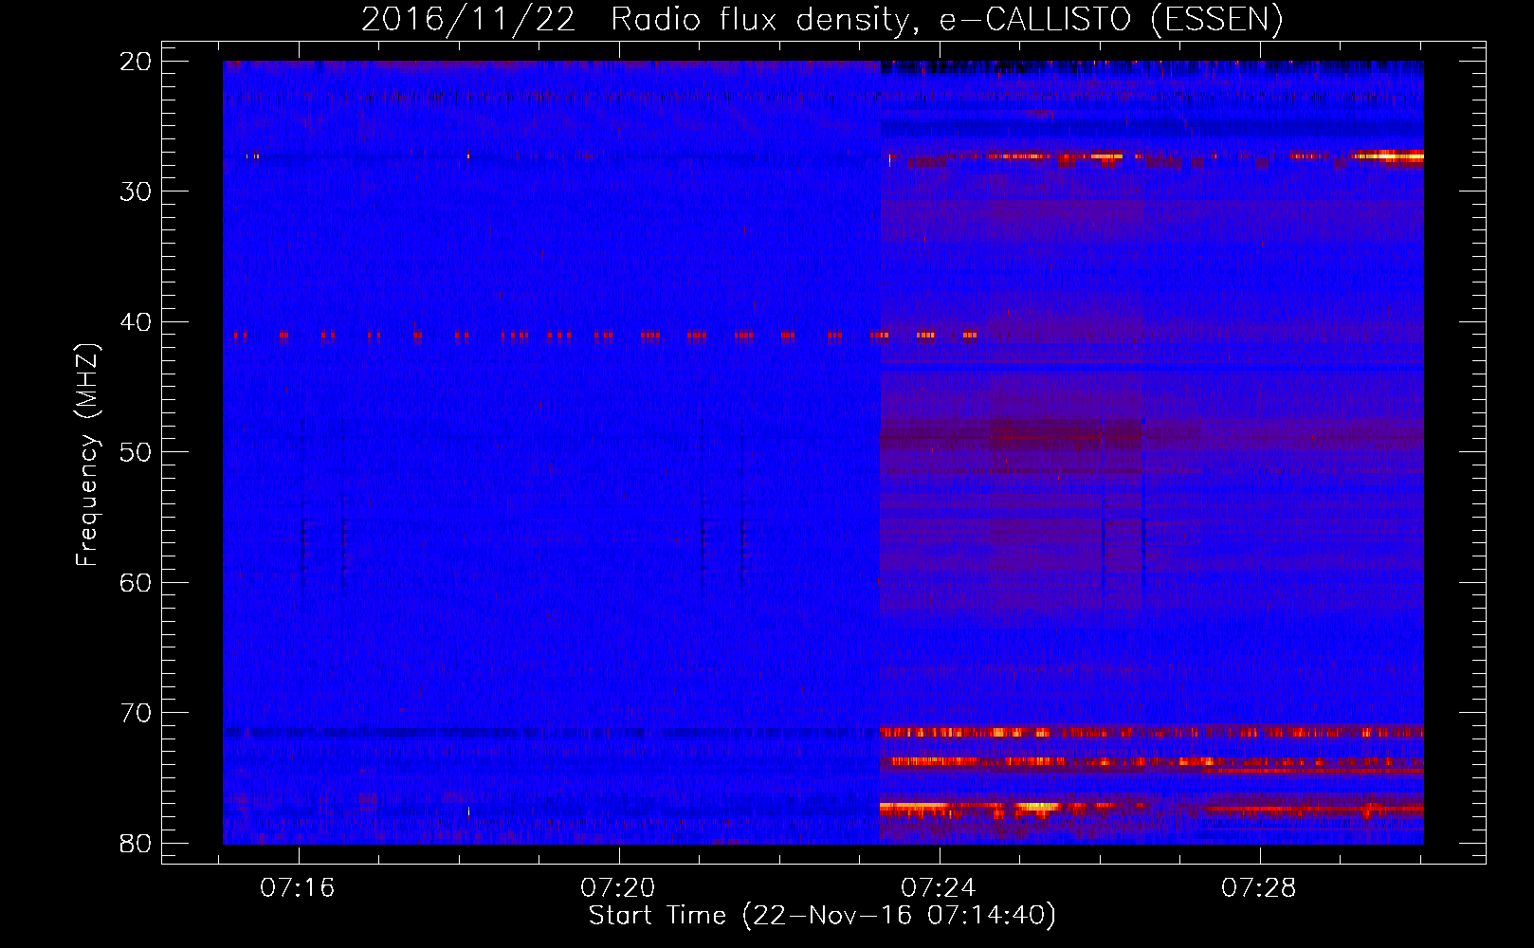Image resolution: width=1534 pixels, height=948 pixels.
Task: Click the 07:16 time tick label
Action: coord(298,888)
